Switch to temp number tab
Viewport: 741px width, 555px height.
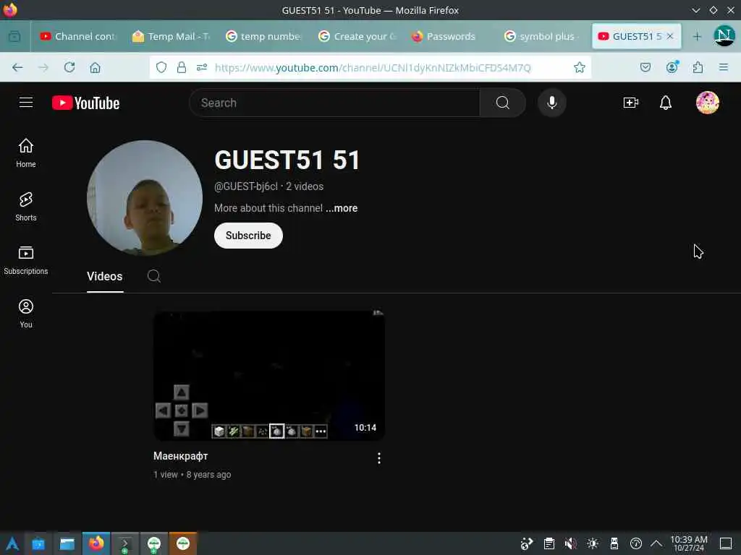coord(264,36)
